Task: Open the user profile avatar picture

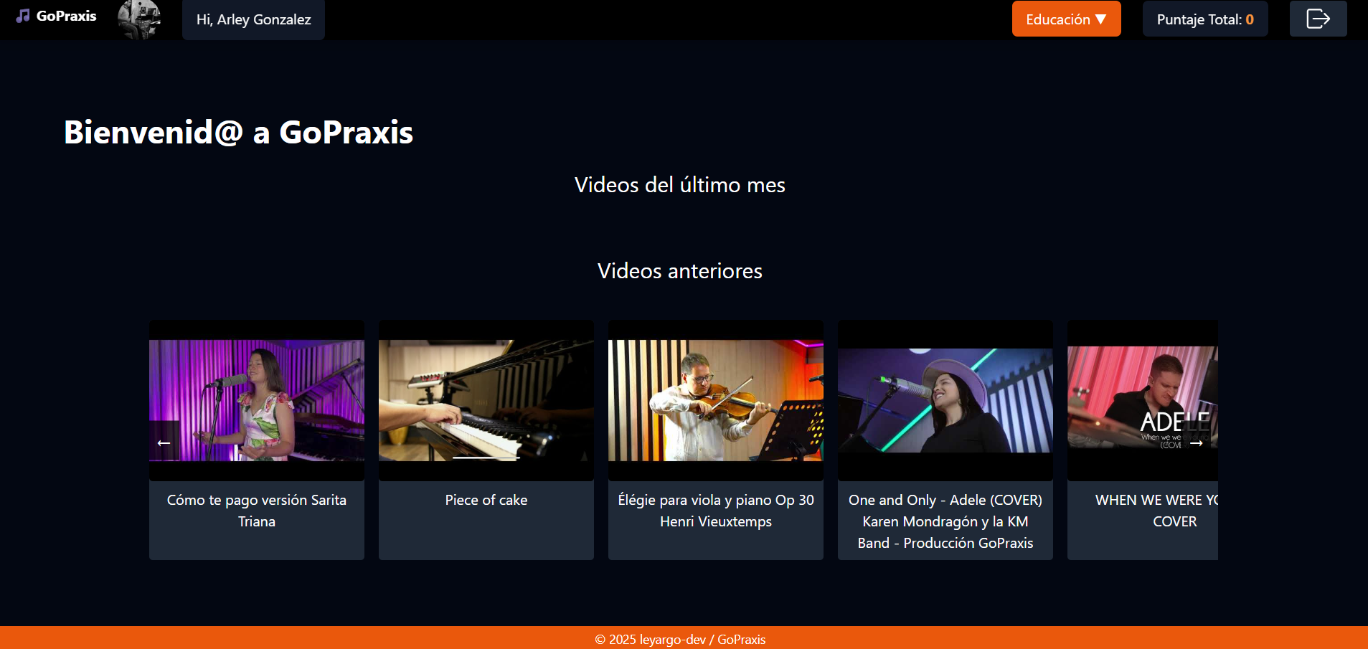Action: tap(139, 19)
